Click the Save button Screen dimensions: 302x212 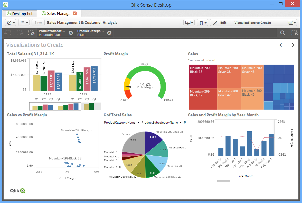[38, 23]
